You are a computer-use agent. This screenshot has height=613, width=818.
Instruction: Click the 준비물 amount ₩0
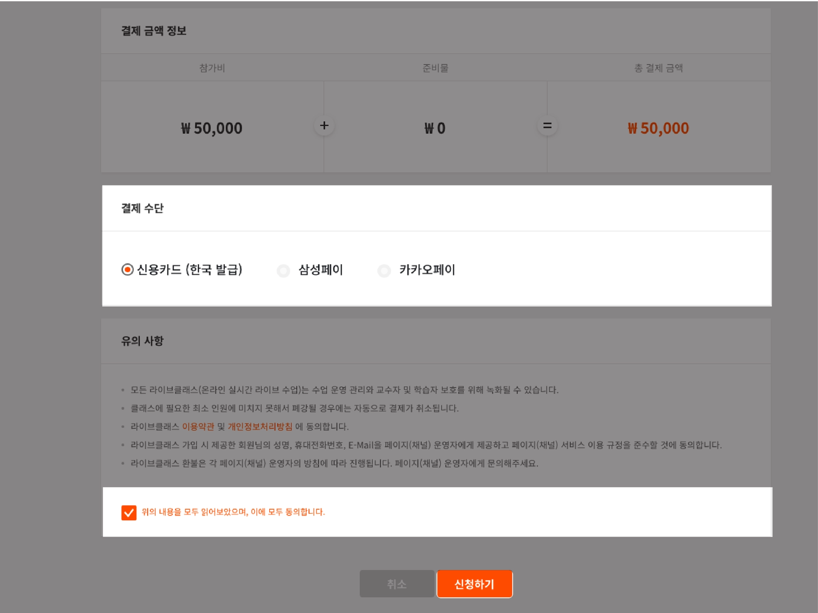[x=435, y=128]
